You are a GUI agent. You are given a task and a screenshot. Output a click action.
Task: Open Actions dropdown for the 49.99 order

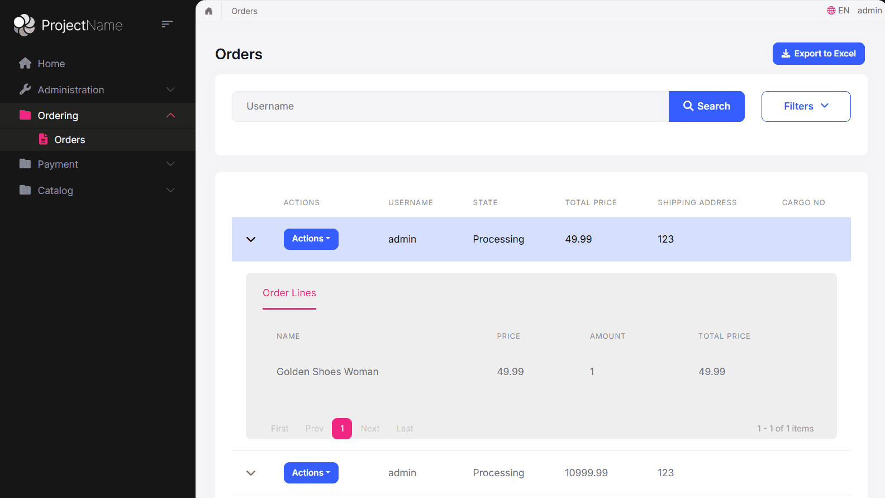tap(311, 239)
